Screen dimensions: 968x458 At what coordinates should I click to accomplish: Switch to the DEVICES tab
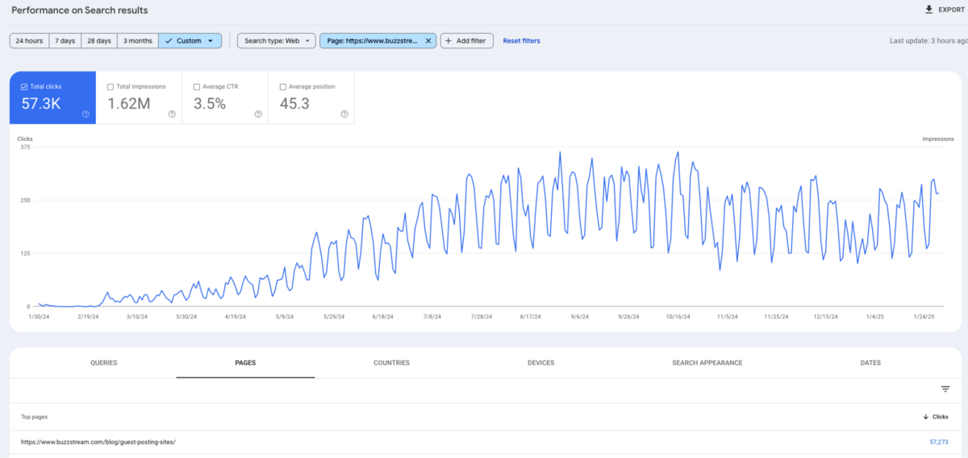coord(540,363)
